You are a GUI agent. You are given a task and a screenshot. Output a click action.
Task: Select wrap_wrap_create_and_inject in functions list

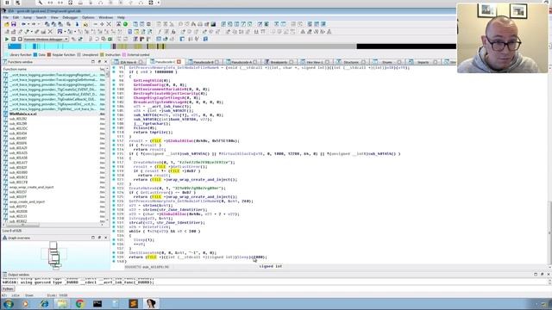point(31,187)
